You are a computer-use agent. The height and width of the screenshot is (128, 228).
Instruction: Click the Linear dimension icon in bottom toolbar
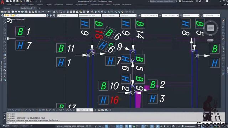(x=10, y=110)
